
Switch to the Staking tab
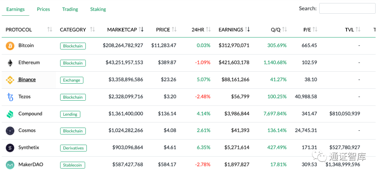pos(98,9)
